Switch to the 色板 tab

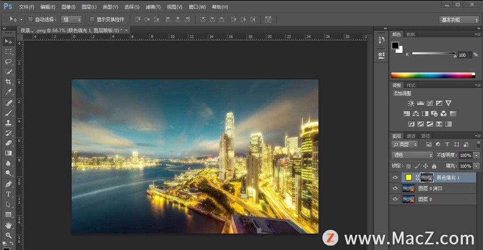(x=410, y=34)
